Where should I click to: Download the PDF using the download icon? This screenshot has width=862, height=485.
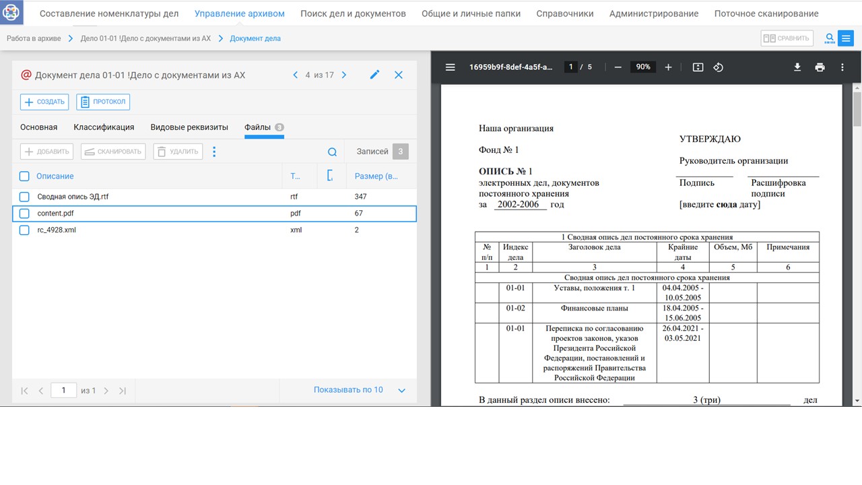797,67
